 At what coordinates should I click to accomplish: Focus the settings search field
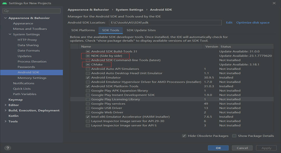click(x=31, y=11)
